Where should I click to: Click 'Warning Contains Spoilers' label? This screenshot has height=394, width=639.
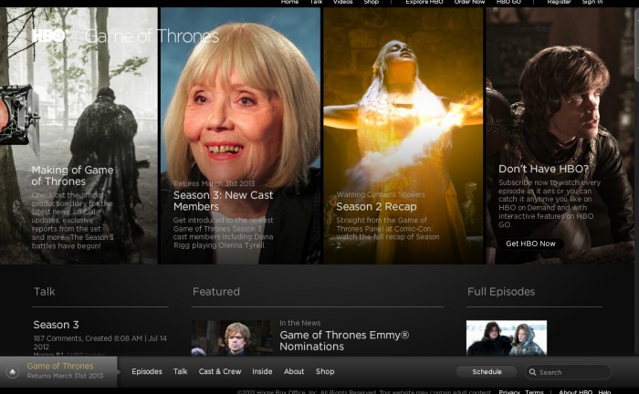tap(381, 194)
